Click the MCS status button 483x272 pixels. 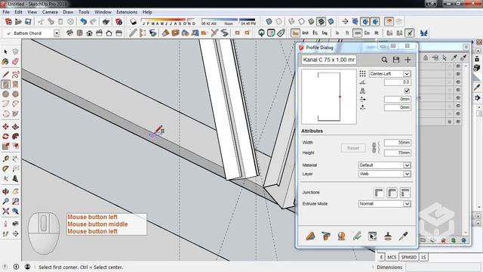[392, 257]
